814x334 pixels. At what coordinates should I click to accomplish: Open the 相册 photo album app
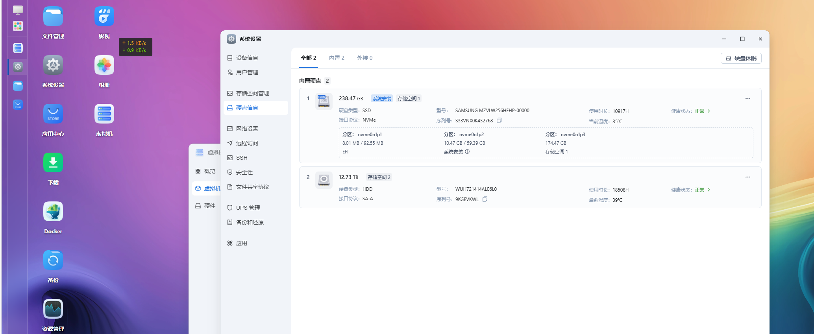(x=104, y=65)
